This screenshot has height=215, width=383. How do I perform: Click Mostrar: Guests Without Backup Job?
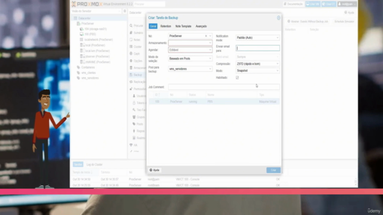click(308, 21)
